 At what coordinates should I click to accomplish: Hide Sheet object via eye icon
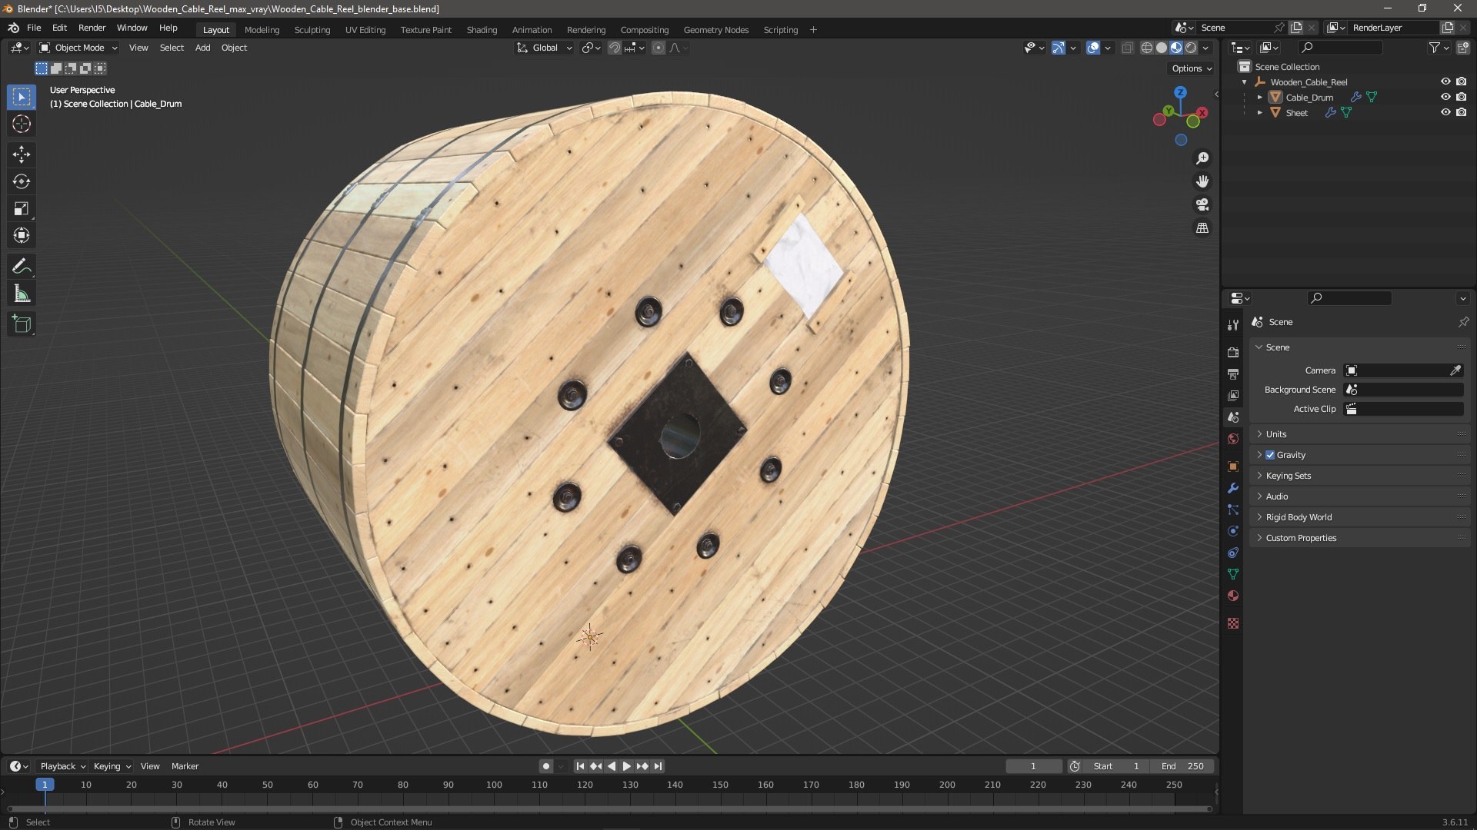tap(1445, 112)
